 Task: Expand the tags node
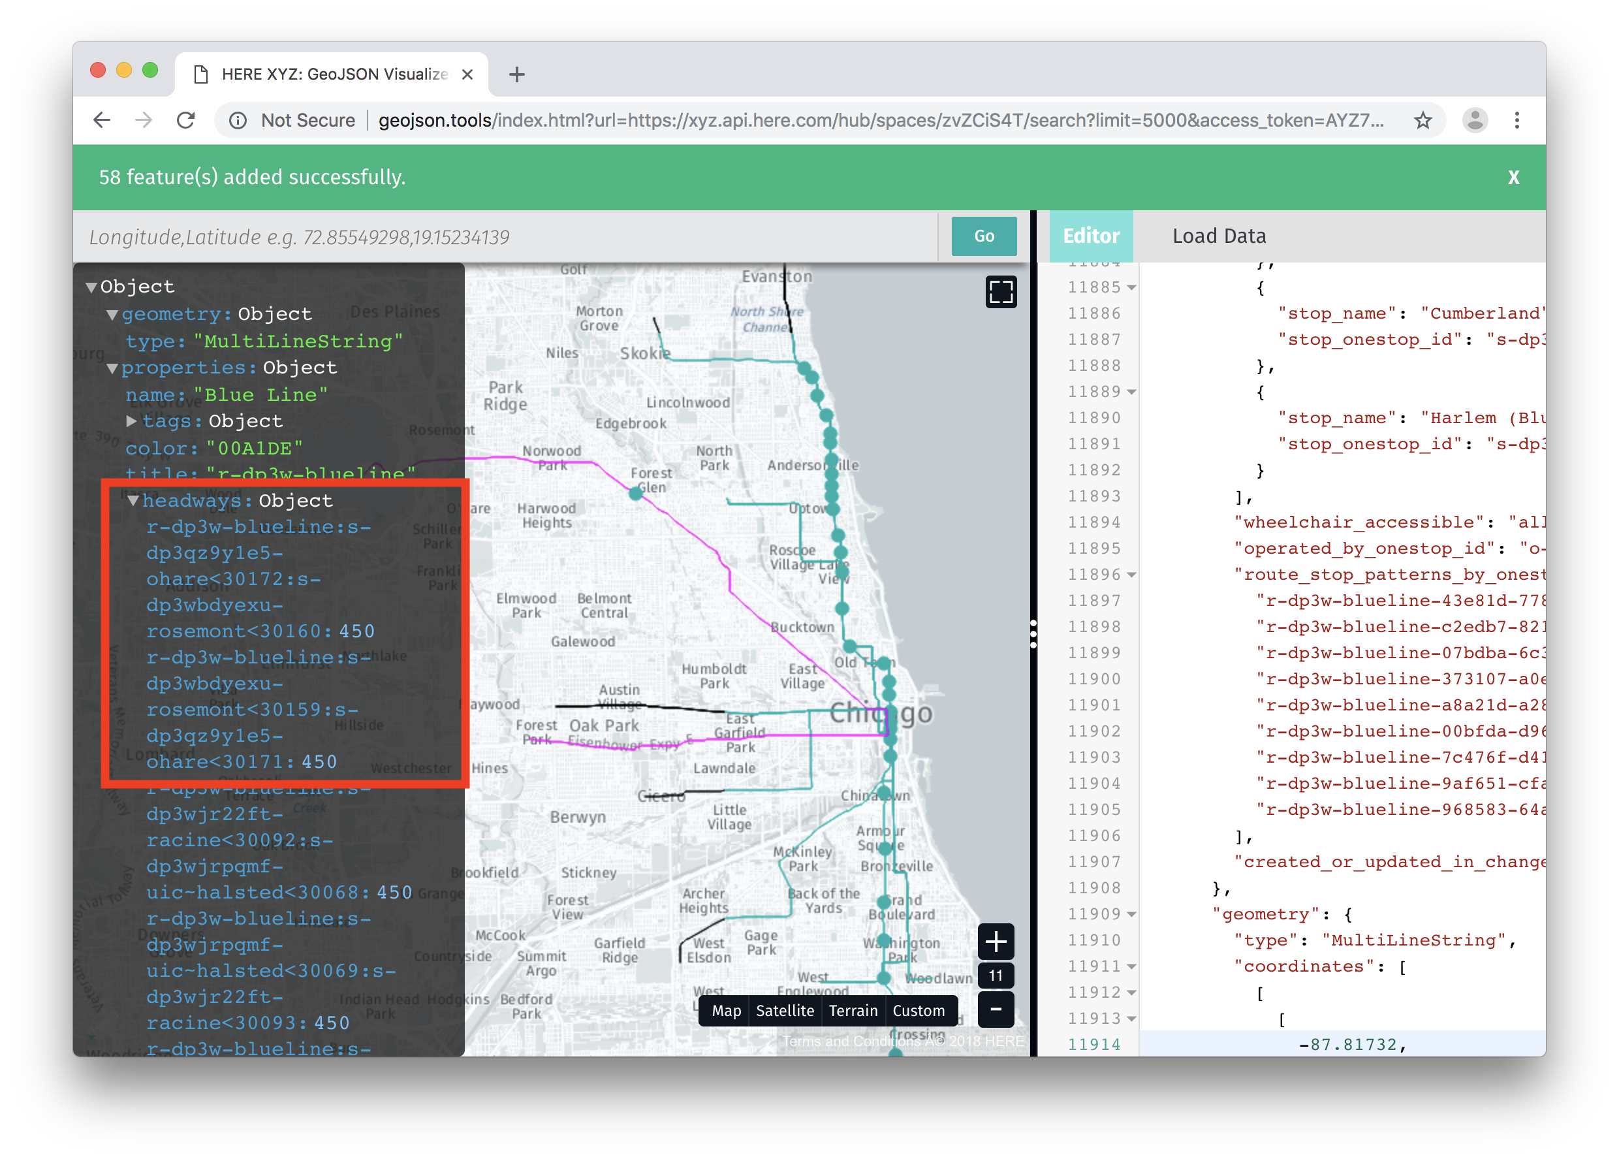132,421
